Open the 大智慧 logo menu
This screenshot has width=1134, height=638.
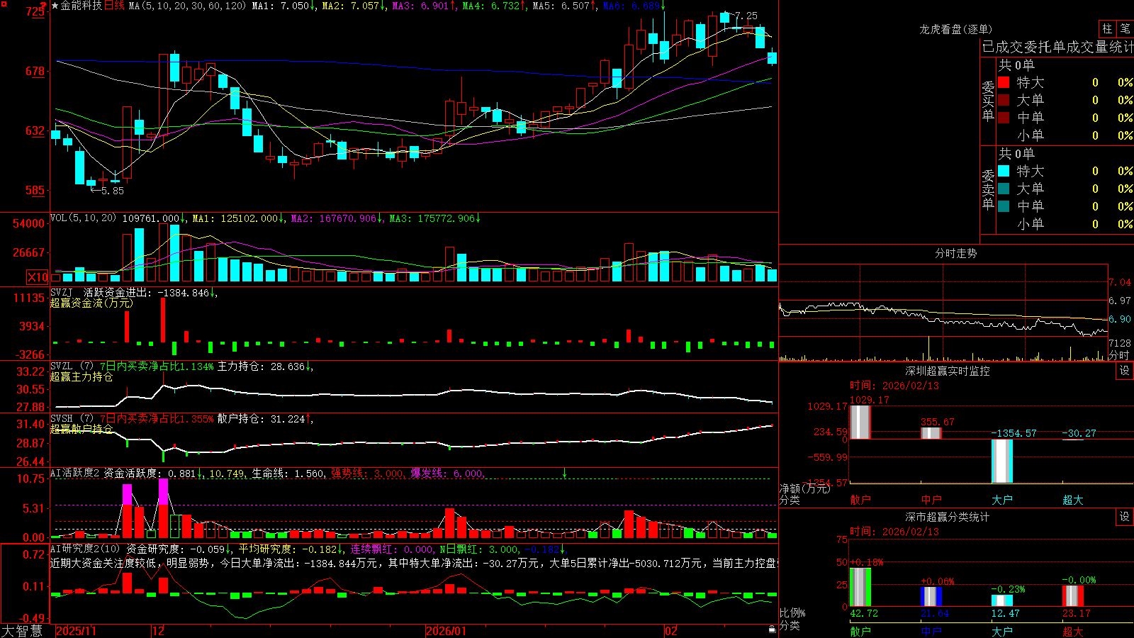[x=22, y=631]
